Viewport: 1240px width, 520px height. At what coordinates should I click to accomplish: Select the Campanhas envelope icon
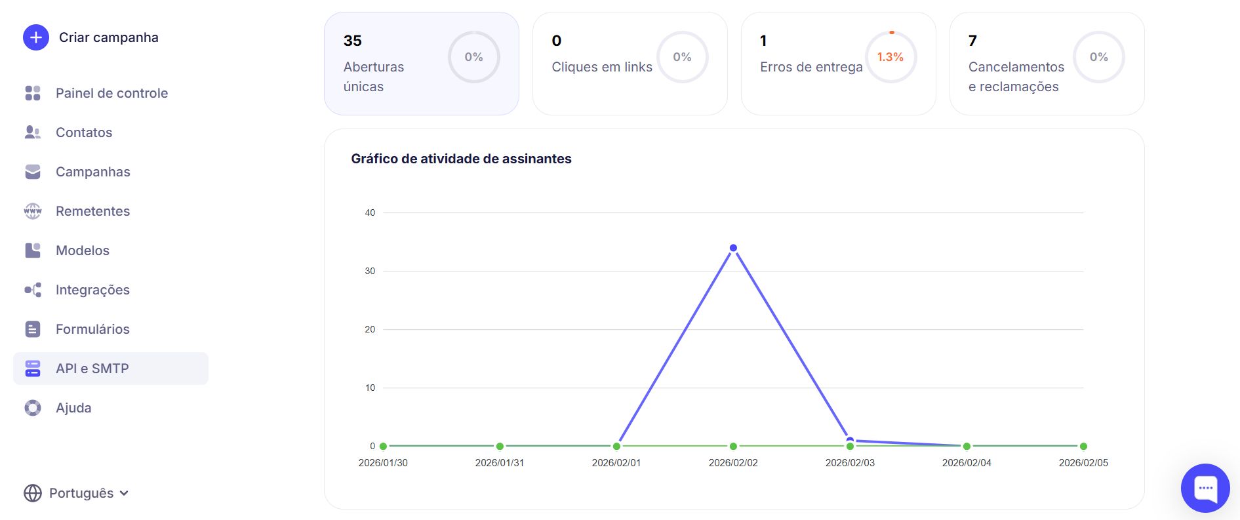coord(33,172)
